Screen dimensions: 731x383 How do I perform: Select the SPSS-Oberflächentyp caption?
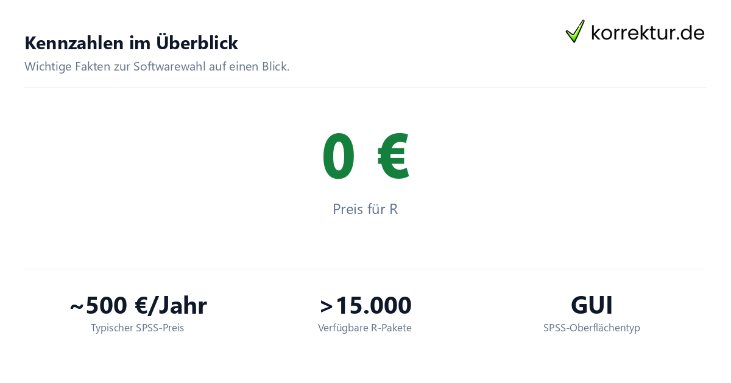tap(592, 328)
